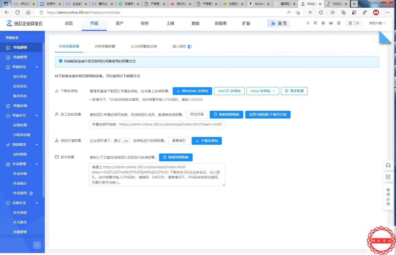Open the 扩展 top navigation item

tap(246, 23)
